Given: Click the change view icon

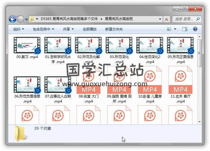Looking at the screenshot, I should click(x=169, y=29).
